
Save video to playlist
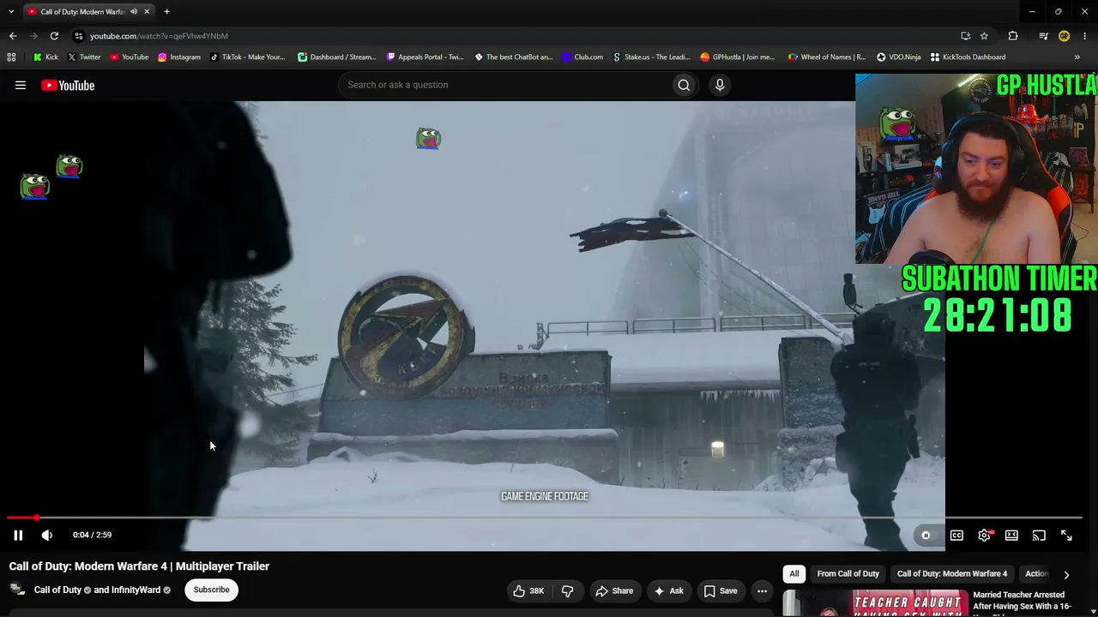tap(721, 590)
